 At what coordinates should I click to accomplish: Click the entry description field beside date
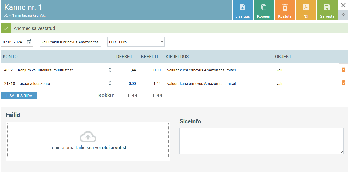(x=70, y=42)
